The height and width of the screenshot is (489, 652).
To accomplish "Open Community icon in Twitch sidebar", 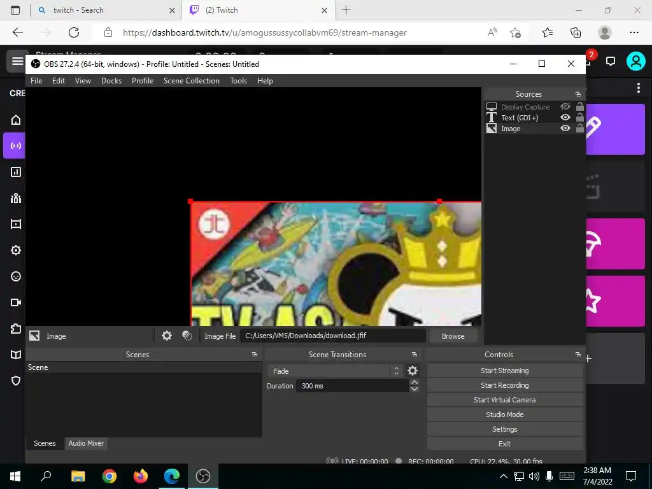I will coord(16,198).
